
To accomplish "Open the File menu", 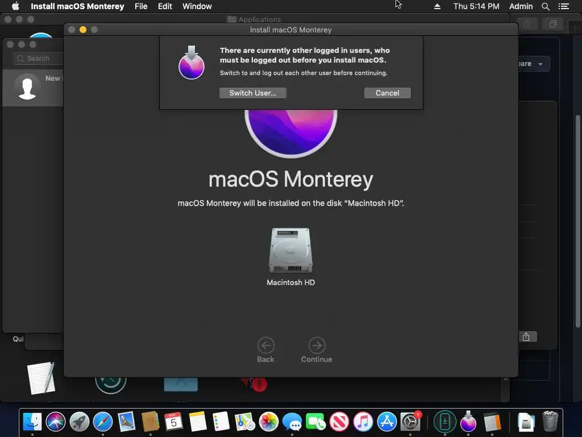I will click(x=141, y=6).
